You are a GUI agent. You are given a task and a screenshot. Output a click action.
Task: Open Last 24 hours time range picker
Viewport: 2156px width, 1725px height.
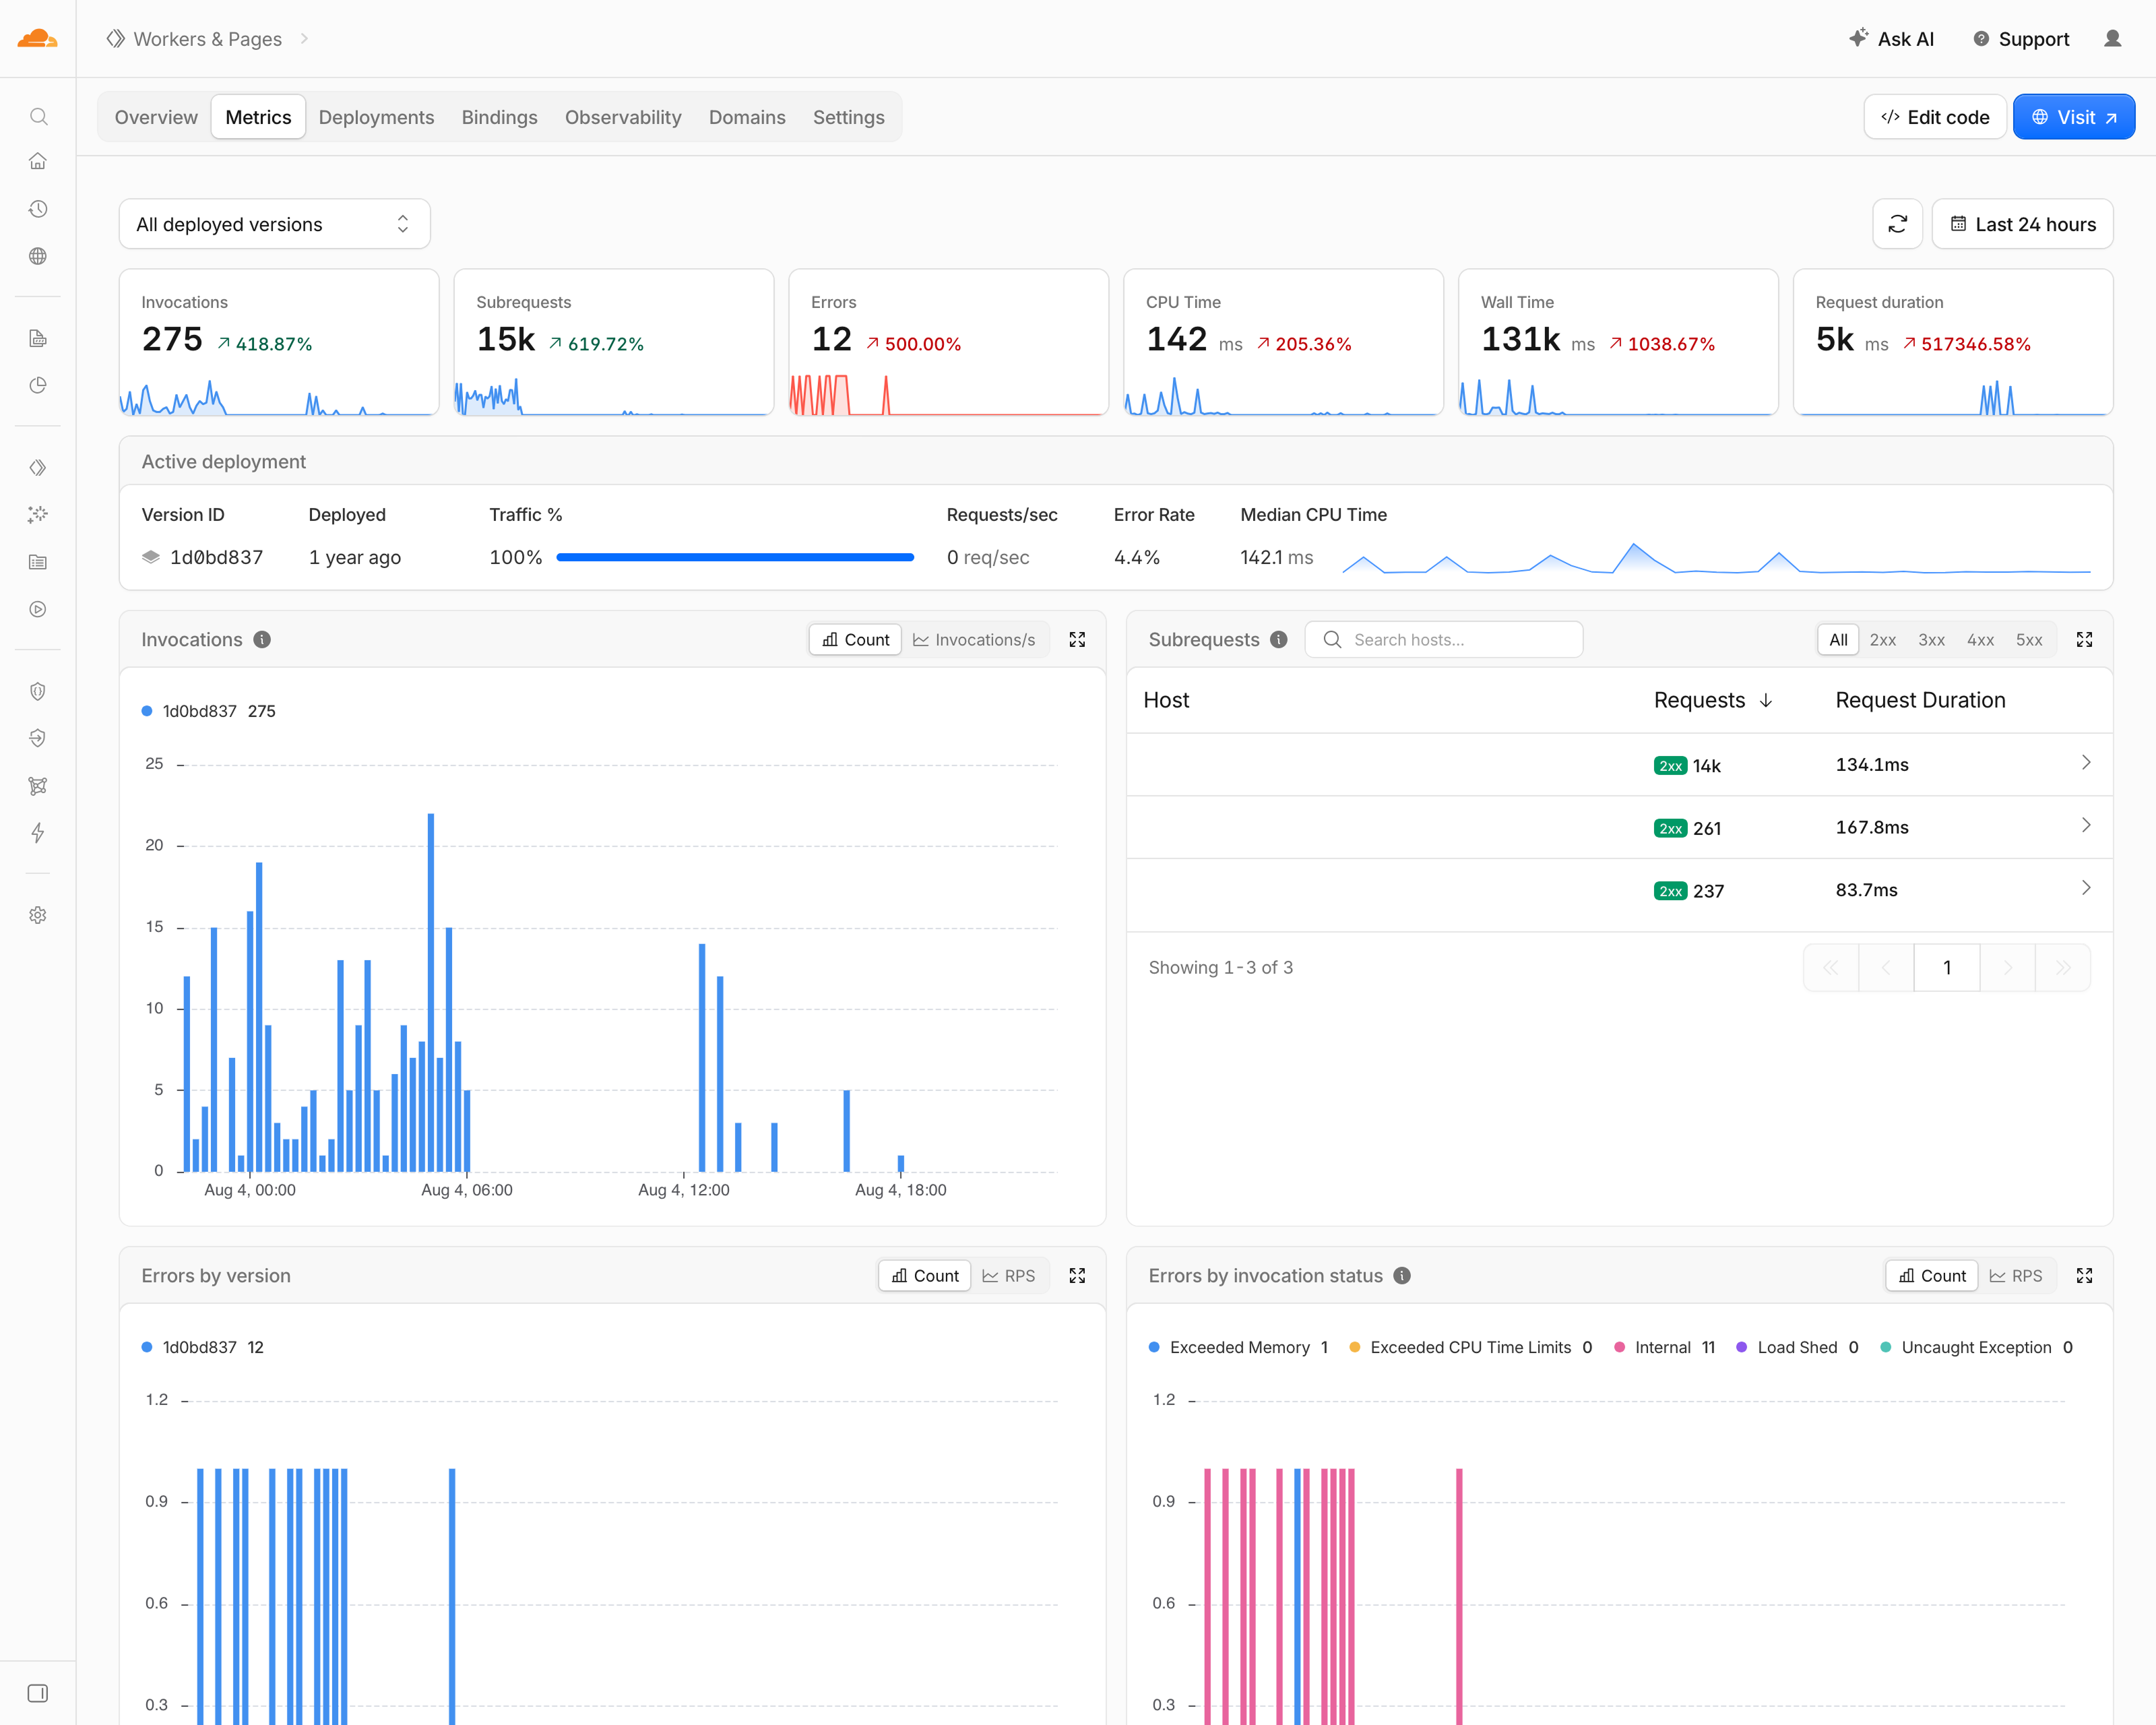click(x=2022, y=224)
